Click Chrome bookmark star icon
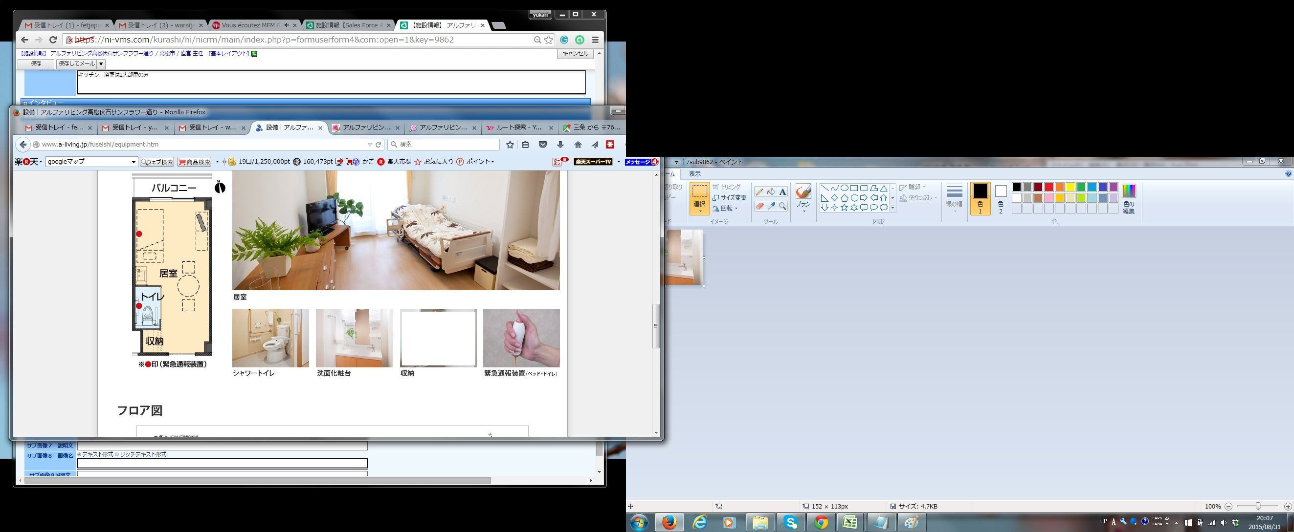Viewport: 1294px width, 532px height. (x=549, y=40)
